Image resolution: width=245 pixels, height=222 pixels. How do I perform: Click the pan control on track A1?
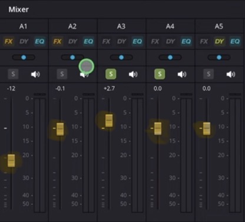coord(24,58)
